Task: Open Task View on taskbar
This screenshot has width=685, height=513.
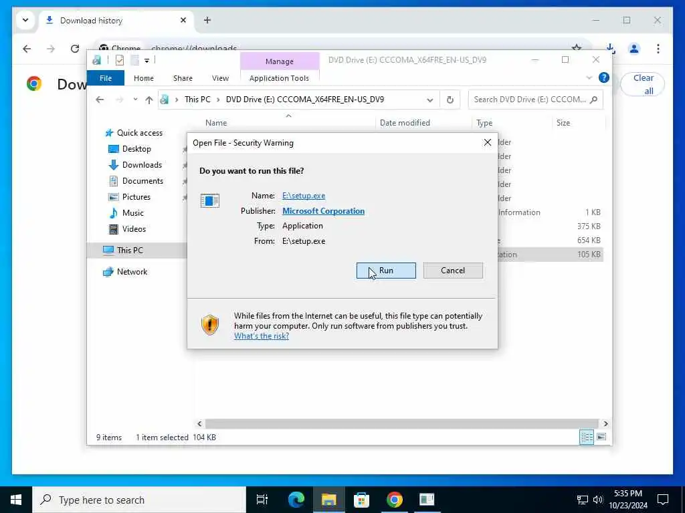Action: coord(262,500)
